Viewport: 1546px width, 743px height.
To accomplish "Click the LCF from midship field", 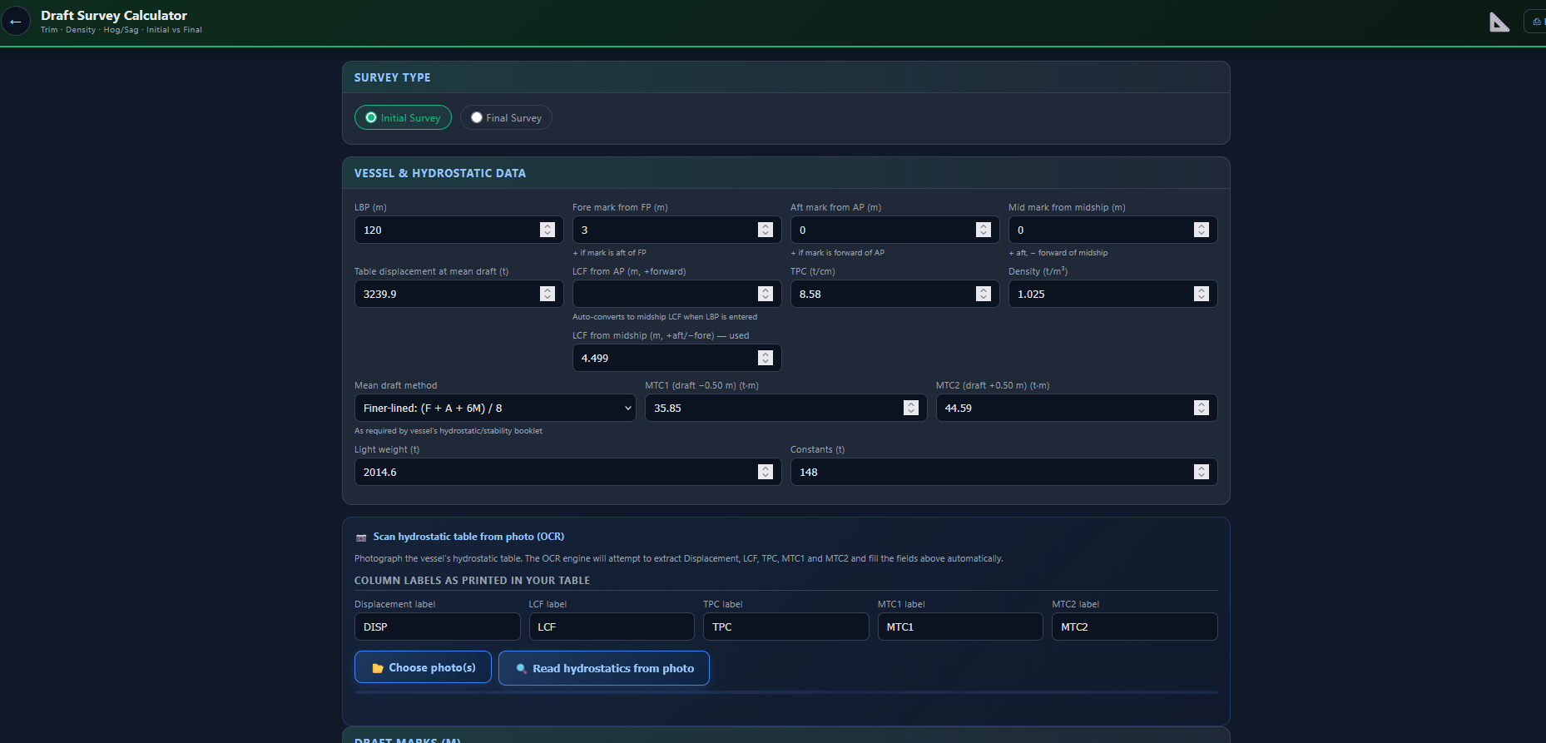I will [676, 358].
